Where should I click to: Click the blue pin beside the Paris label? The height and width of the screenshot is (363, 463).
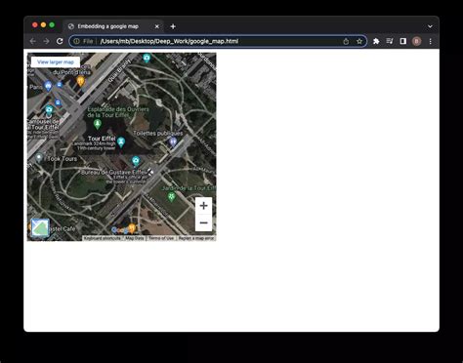48,86
